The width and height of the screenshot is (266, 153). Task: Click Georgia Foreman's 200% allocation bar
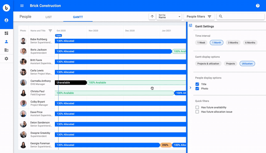pos(166,145)
